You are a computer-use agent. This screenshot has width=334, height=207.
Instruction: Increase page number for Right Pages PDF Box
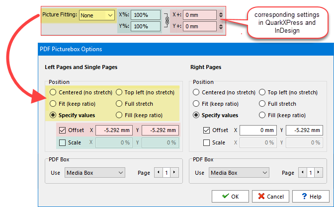coord(319,172)
